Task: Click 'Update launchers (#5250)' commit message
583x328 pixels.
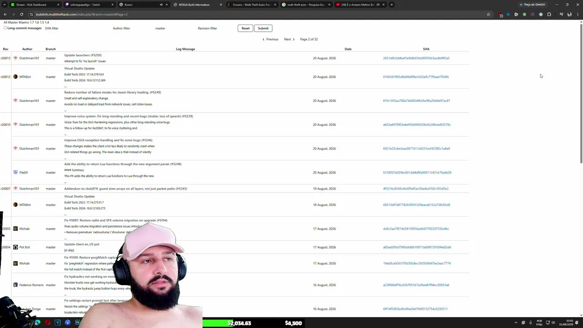Action: pyautogui.click(x=83, y=55)
